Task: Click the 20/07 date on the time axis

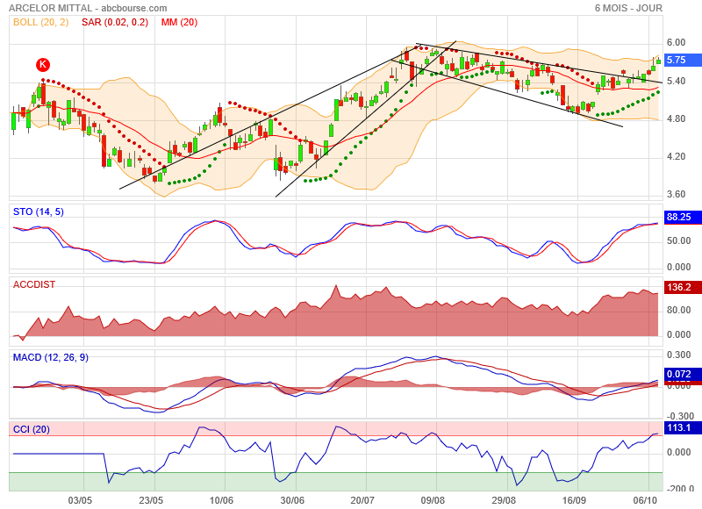Action: point(362,500)
